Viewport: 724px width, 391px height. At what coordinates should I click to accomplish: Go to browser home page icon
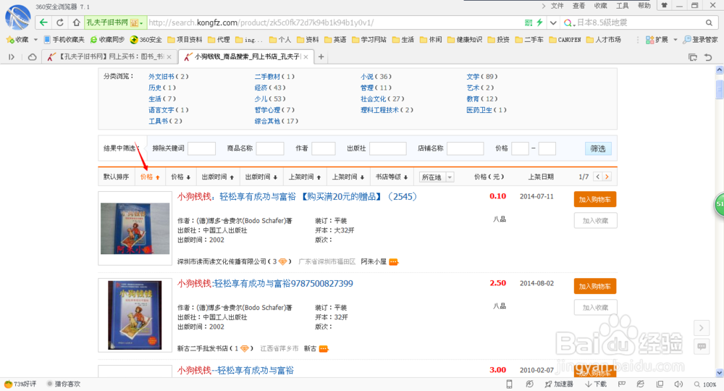coord(76,22)
